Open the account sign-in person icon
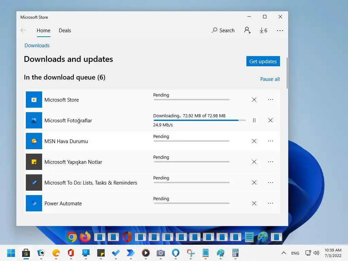Screen dimensions: 348x261 click(x=247, y=30)
